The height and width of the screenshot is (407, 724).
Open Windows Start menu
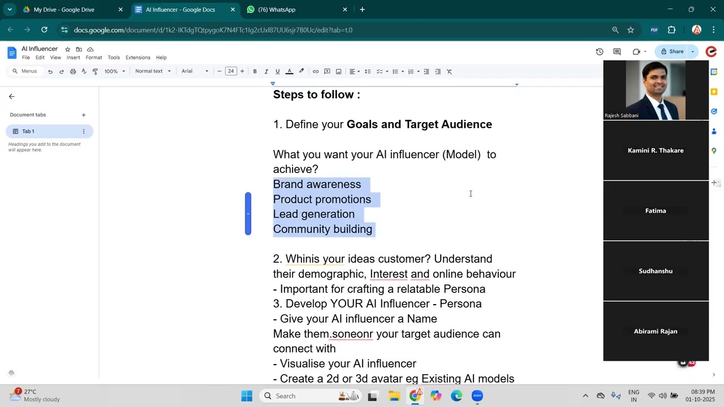[247, 396]
